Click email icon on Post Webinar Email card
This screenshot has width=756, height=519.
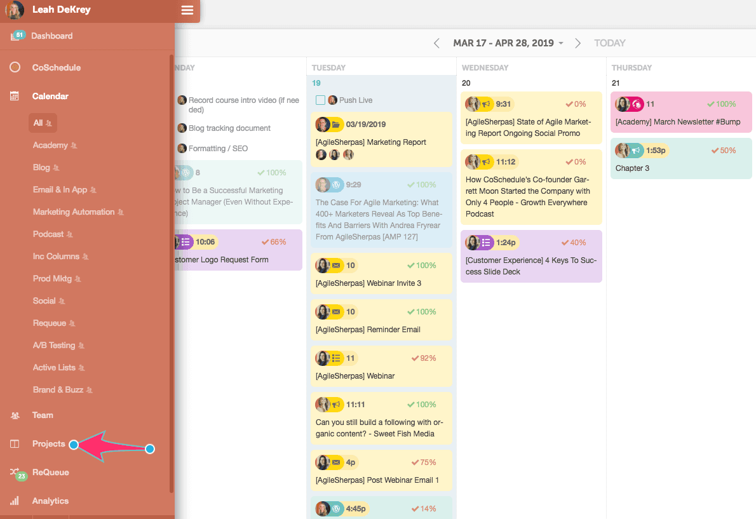pos(336,462)
